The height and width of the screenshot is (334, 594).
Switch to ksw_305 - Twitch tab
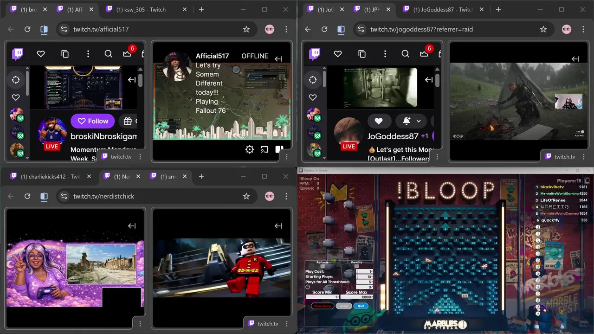click(x=141, y=9)
